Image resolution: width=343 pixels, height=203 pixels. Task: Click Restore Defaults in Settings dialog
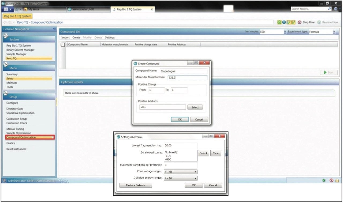click(136, 185)
